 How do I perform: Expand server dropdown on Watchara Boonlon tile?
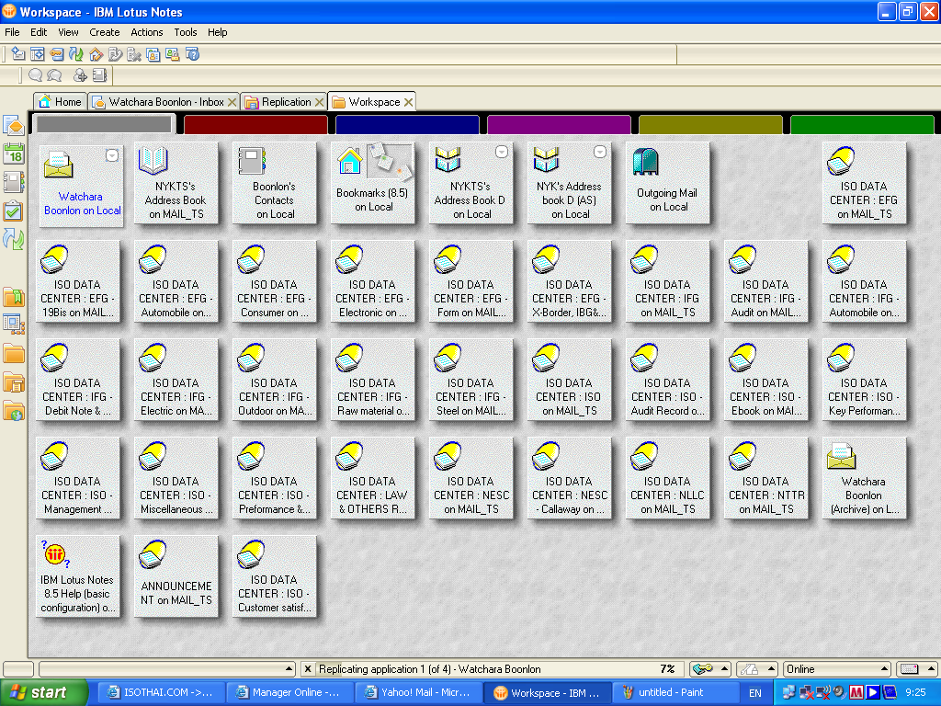coord(111,155)
